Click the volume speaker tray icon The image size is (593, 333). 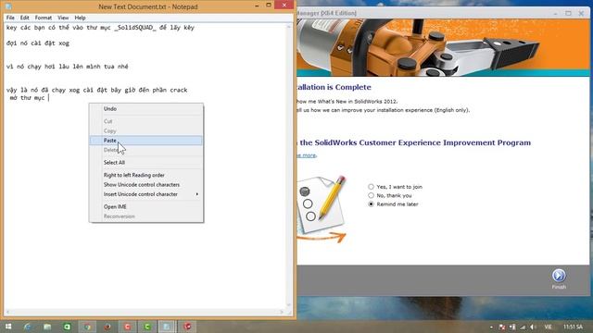(533, 327)
